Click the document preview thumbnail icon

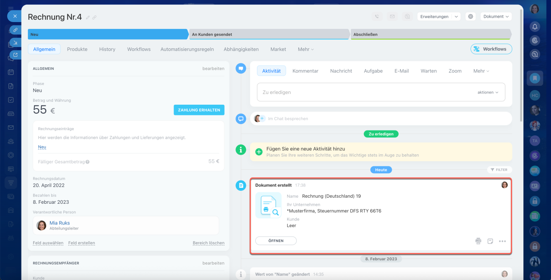pyautogui.click(x=269, y=205)
